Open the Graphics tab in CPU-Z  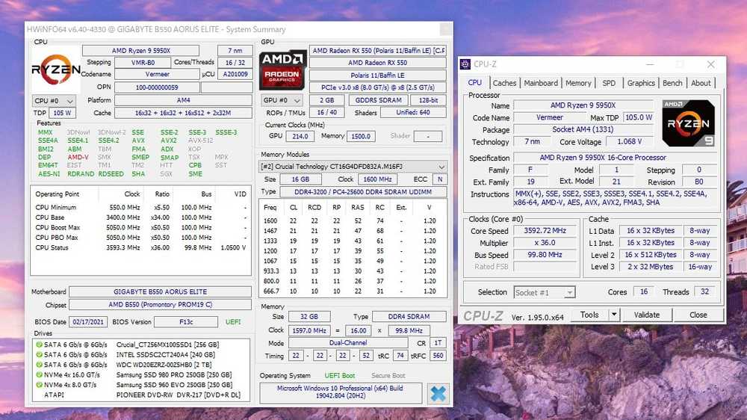[641, 84]
